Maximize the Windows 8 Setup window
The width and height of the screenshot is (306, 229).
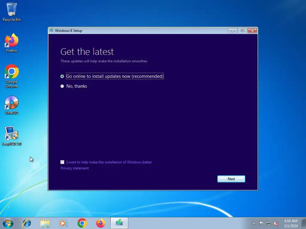pyautogui.click(x=242, y=31)
